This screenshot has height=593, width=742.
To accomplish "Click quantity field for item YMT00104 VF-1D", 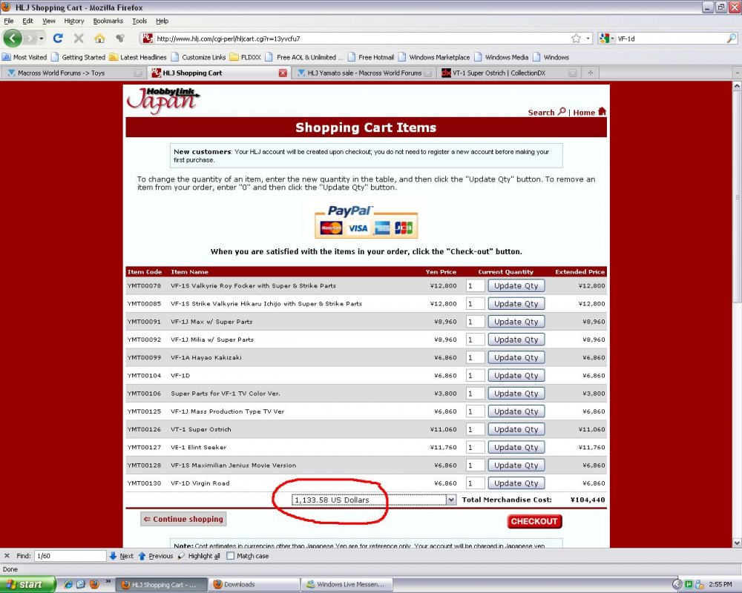I will pos(475,376).
